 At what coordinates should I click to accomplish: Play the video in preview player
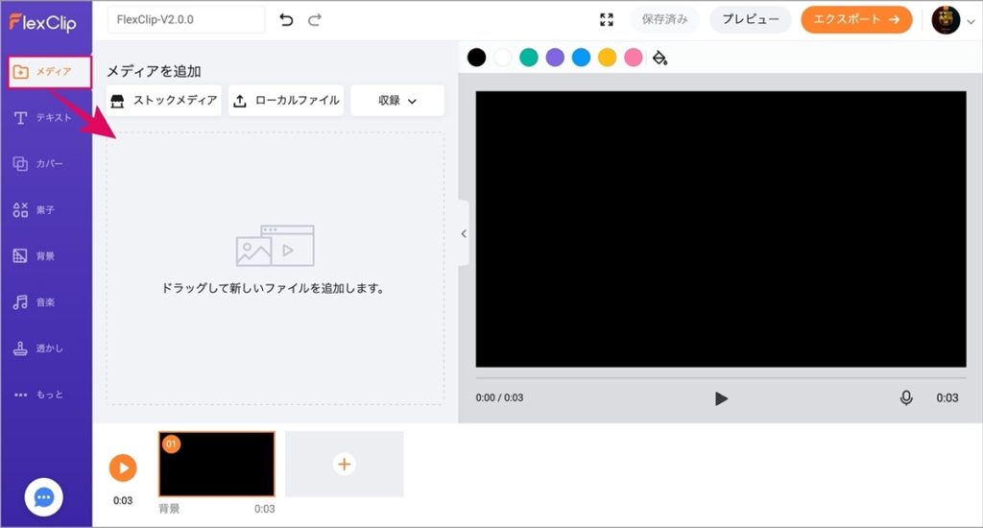(x=721, y=398)
